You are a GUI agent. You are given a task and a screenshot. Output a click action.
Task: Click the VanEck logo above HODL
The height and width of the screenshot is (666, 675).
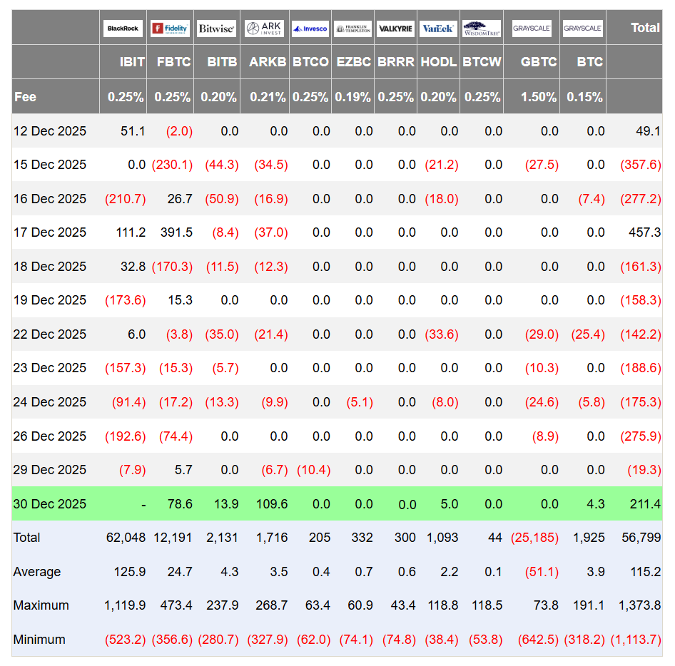pyautogui.click(x=438, y=29)
